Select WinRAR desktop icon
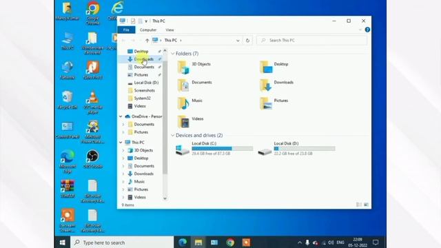 (68, 189)
